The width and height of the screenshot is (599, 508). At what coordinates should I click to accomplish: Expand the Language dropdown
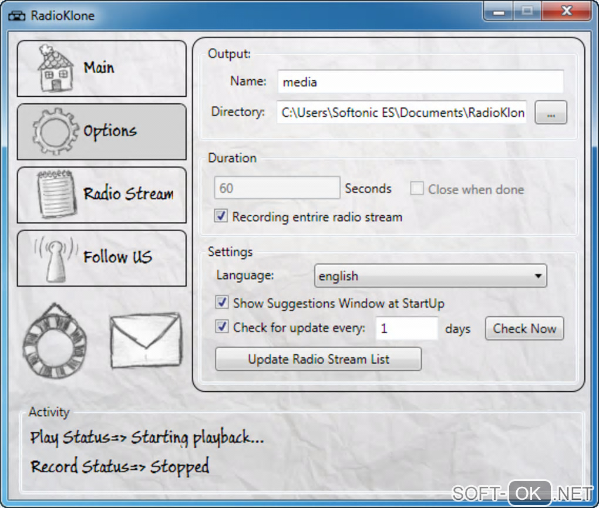coord(430,276)
